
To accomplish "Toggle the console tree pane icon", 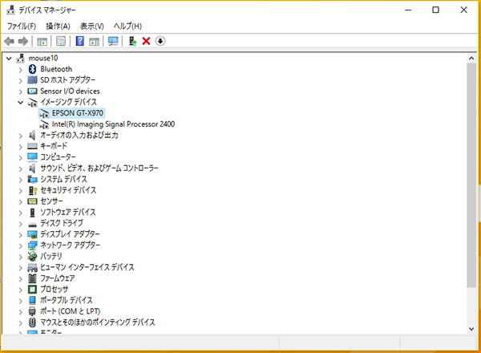I will click(42, 41).
